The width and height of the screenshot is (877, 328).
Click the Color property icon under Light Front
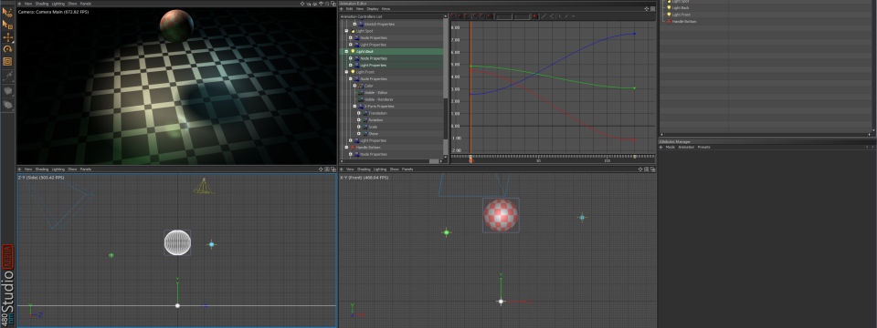(362, 86)
